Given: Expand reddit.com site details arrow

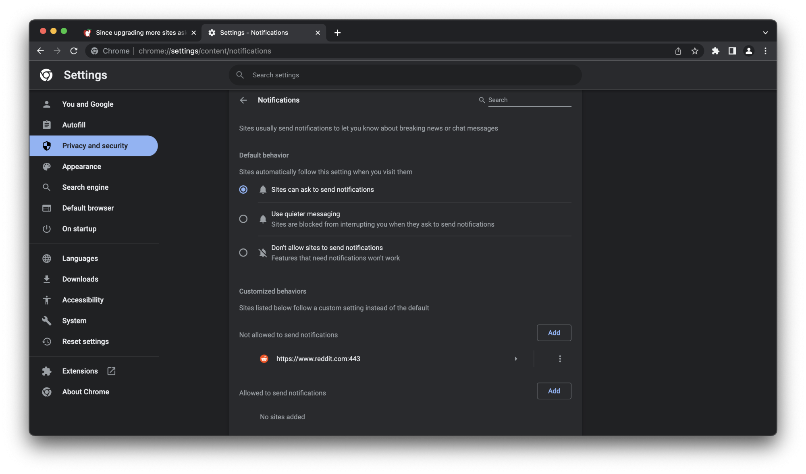Looking at the screenshot, I should (x=516, y=359).
